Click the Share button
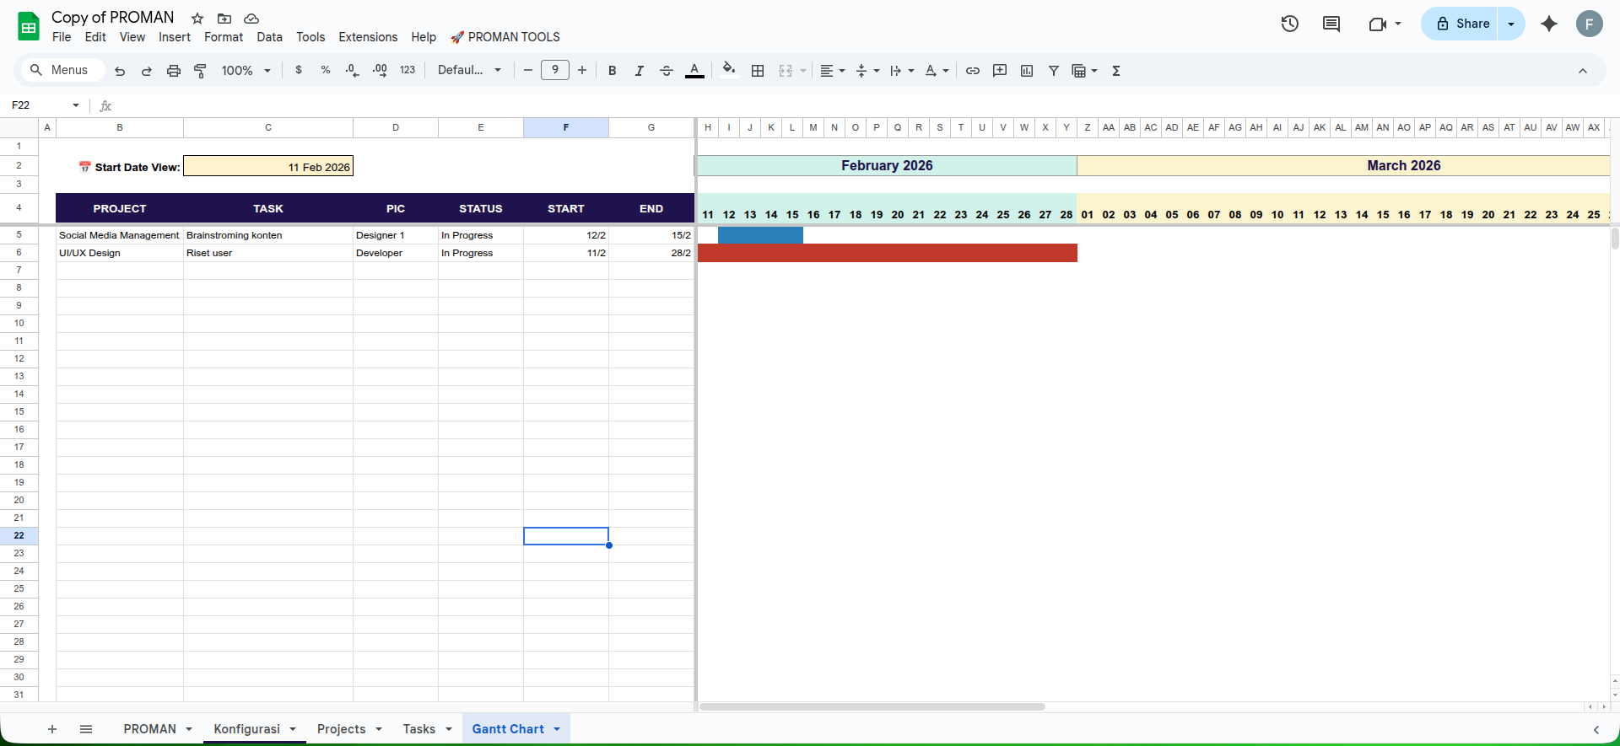This screenshot has width=1620, height=746. point(1463,24)
